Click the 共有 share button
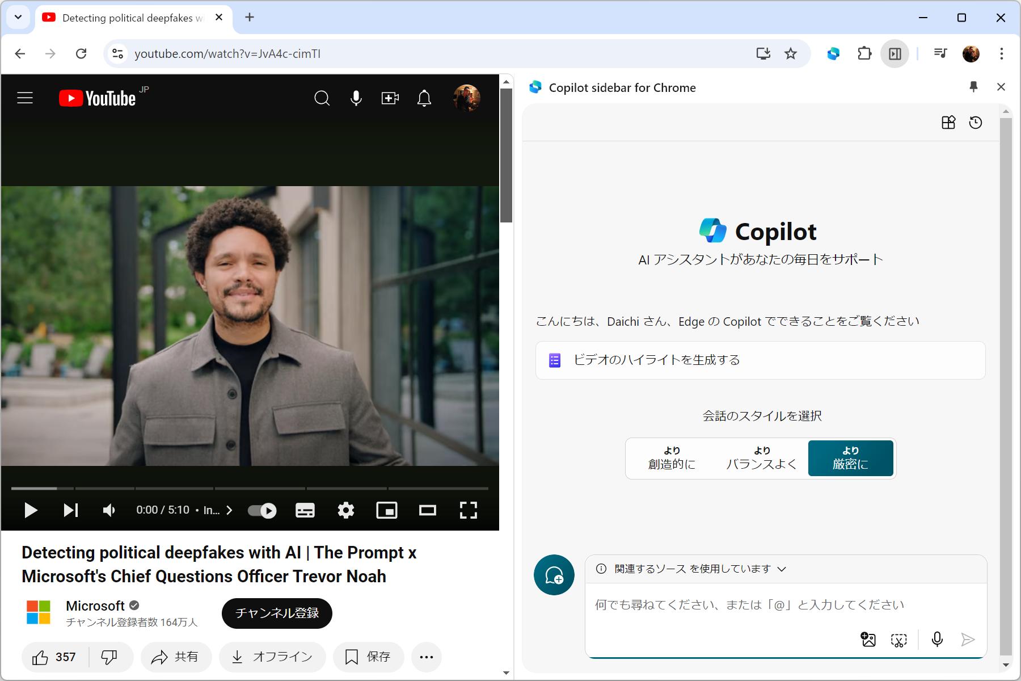The width and height of the screenshot is (1021, 681). pyautogui.click(x=176, y=657)
